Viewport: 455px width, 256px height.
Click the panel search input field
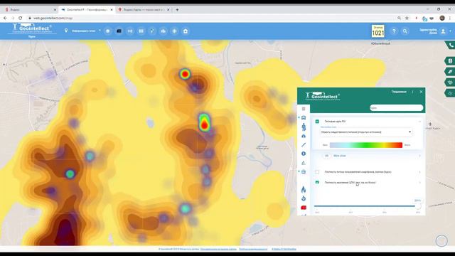pos(396,107)
